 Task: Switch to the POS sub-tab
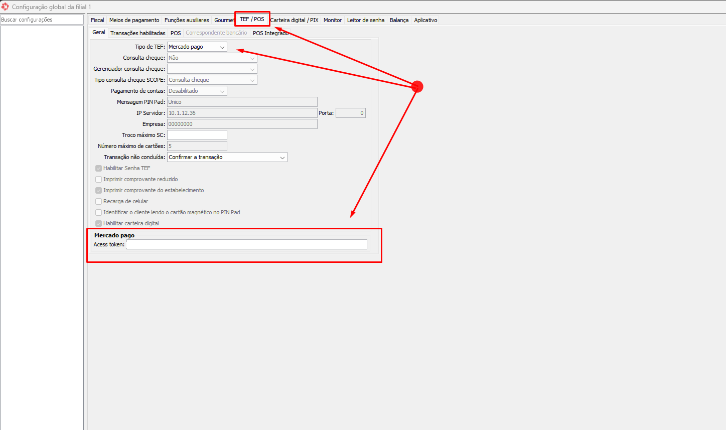pos(176,33)
